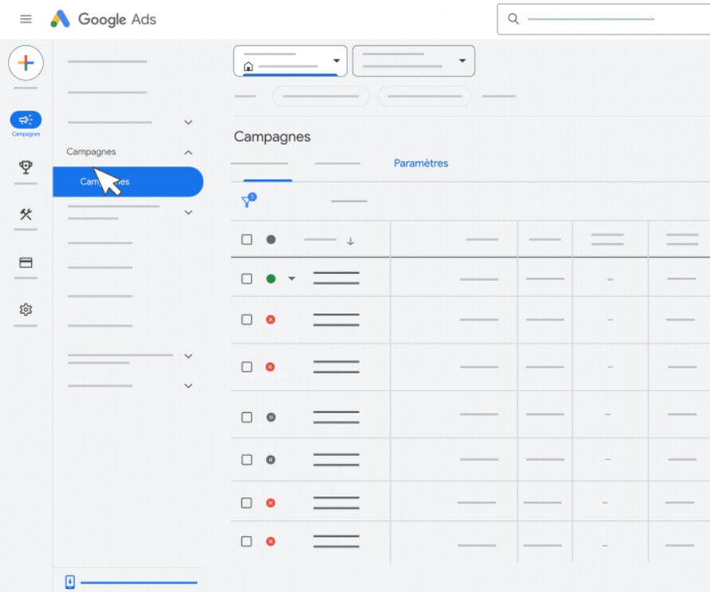Screen dimensions: 710x592
Task: Click the filter funnel icon
Action: point(248,201)
